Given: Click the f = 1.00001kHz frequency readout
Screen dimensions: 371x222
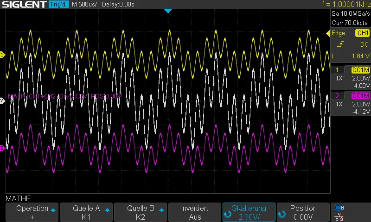Looking at the screenshot, I should tap(346, 4).
